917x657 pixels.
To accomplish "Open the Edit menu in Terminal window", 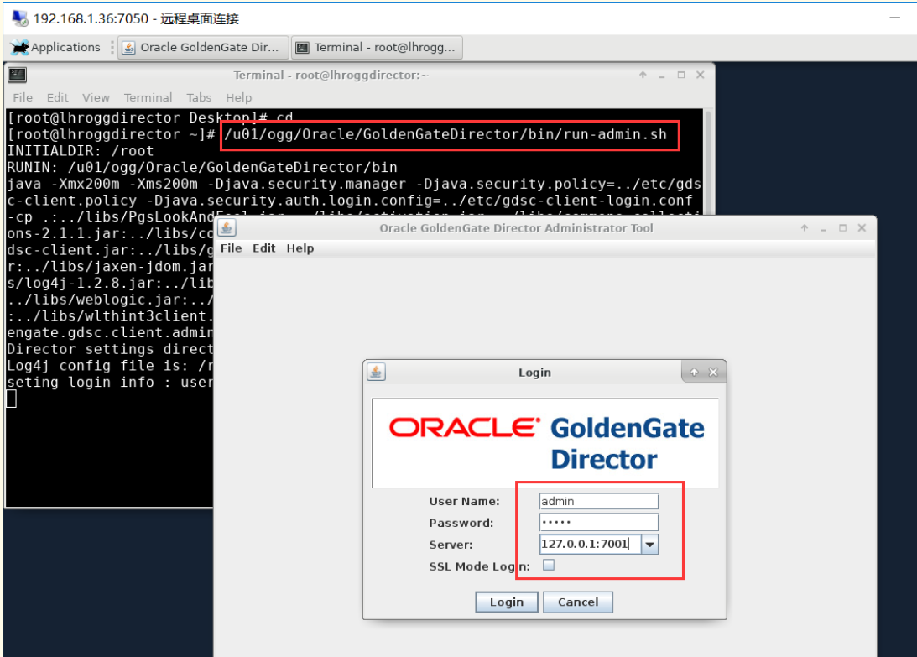I will click(x=57, y=97).
